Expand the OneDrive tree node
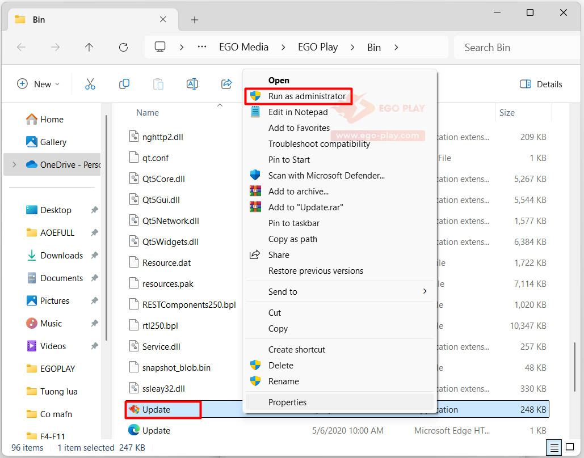This screenshot has height=458, width=584. pos(14,164)
